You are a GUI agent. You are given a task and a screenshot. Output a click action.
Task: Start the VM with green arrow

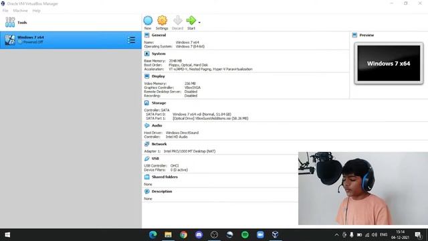click(x=191, y=20)
